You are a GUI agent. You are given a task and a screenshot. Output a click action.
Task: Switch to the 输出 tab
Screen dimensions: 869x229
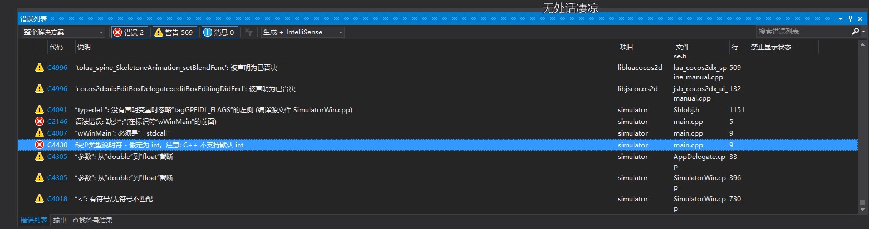tap(60, 221)
